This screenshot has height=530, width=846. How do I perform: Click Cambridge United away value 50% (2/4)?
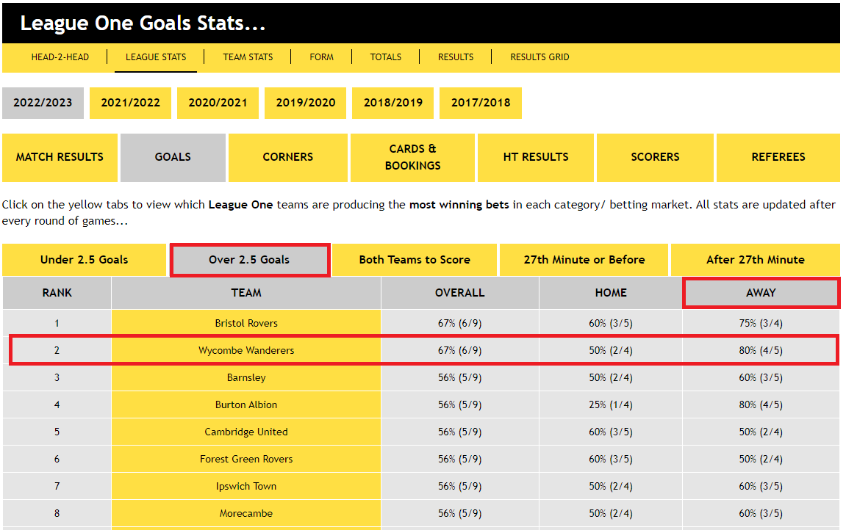761,432
